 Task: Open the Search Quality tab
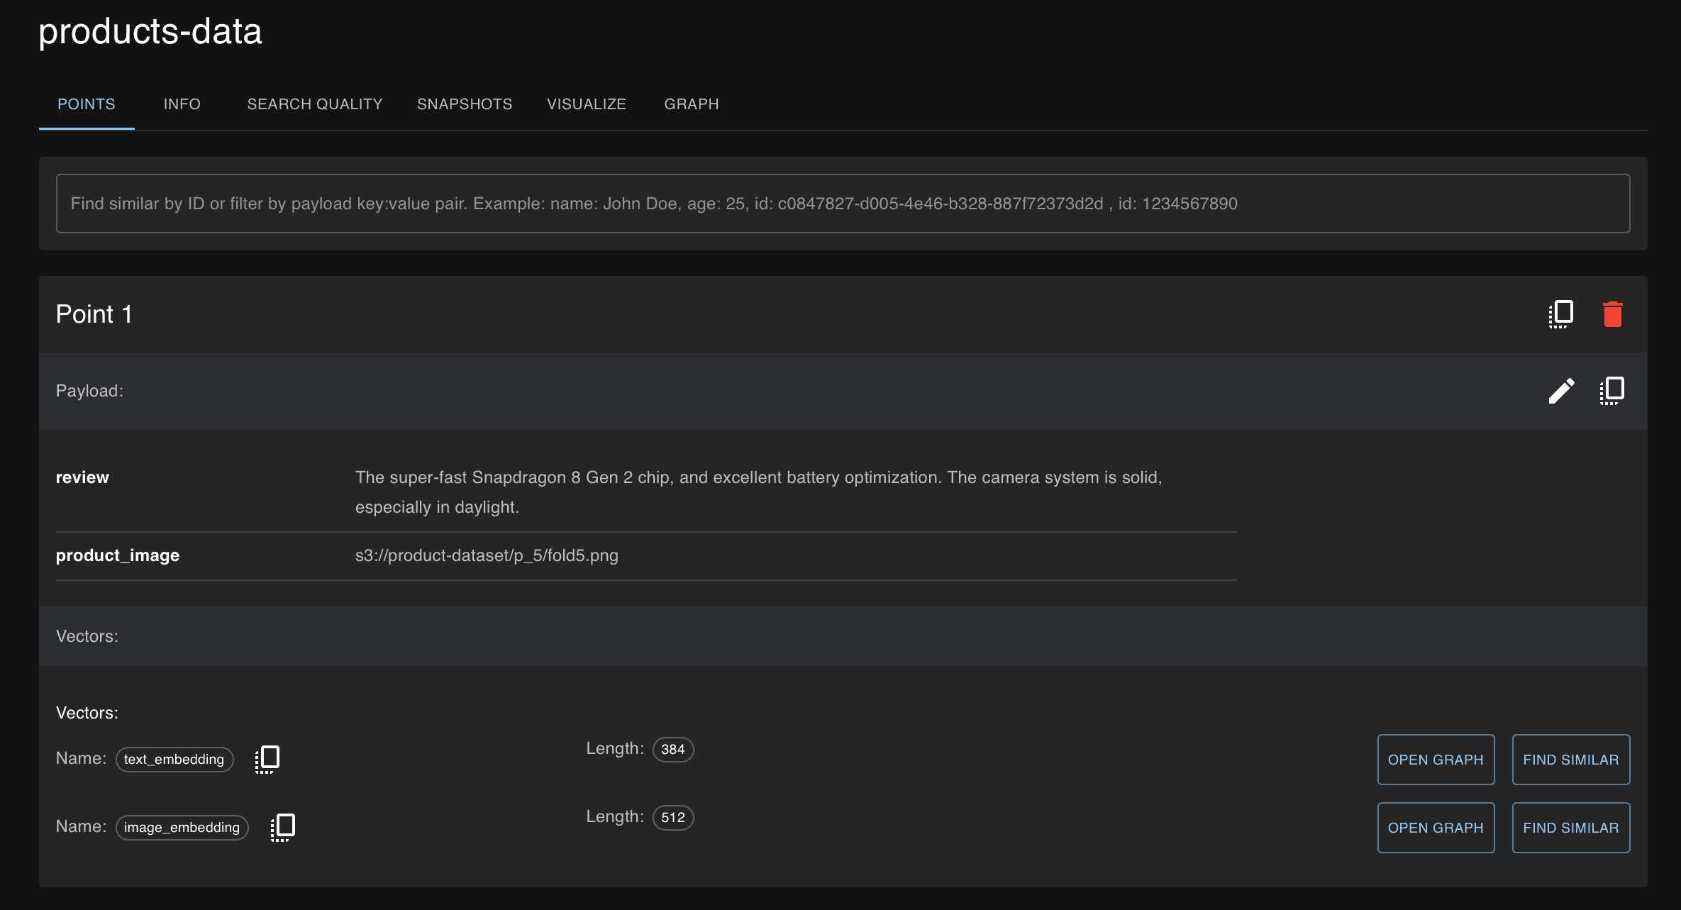coord(314,104)
